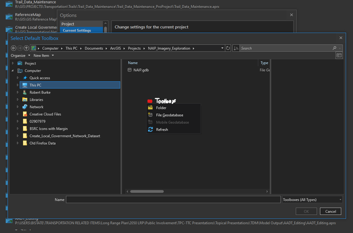Click the search magnifier icon
The image size is (353, 233).
pyautogui.click(x=335, y=48)
